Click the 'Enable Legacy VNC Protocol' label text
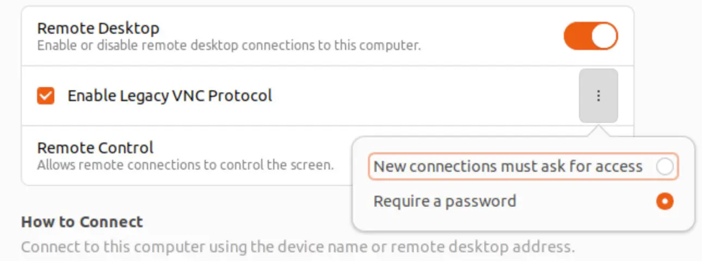The height and width of the screenshot is (261, 702). click(x=170, y=96)
